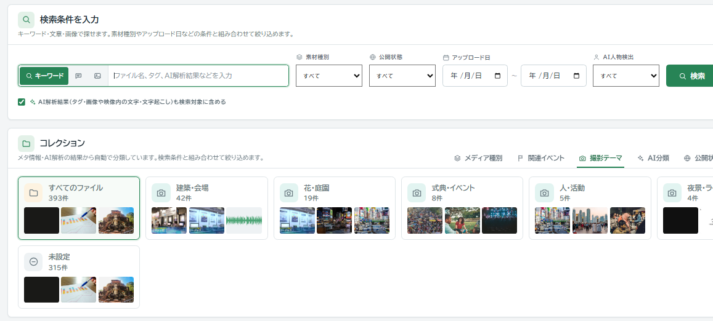Click concert thumbnail in 式典・イベント card
Screen dimensions: 713x321
tap(499, 221)
